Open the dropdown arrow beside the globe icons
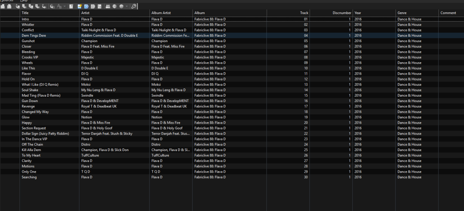Image resolution: width=464 pixels, height=211 pixels. click(x=127, y=6)
